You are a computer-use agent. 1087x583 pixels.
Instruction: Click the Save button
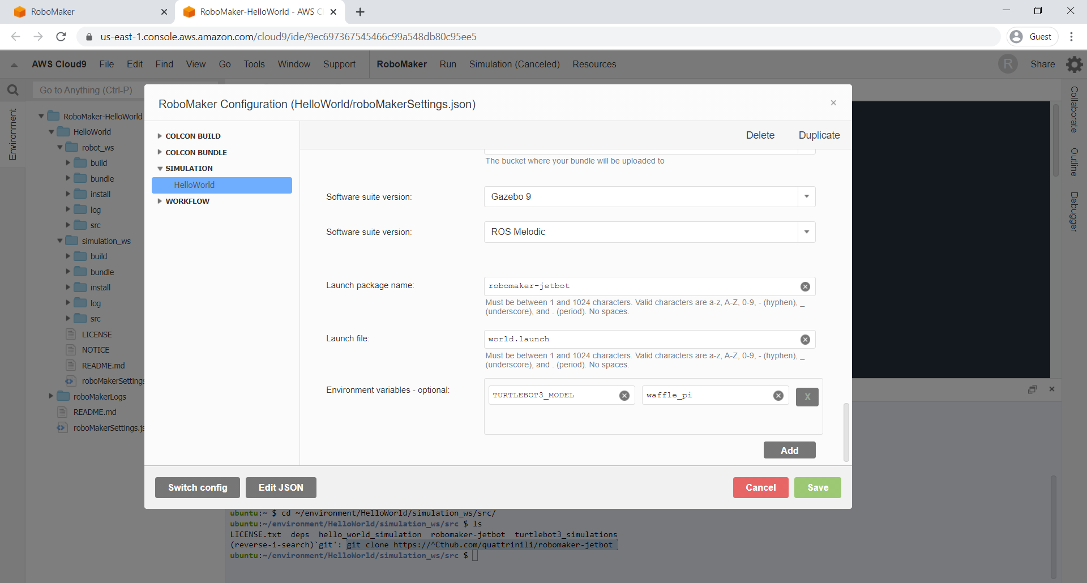(818, 488)
